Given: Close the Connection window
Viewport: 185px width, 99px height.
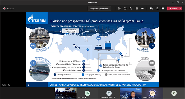Looking at the screenshot, I should coord(182,2).
